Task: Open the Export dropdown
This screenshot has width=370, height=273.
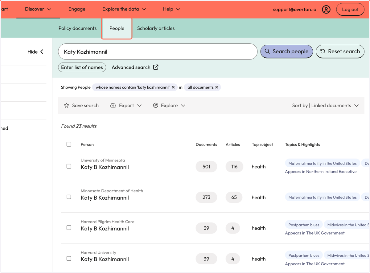Action: coord(126,105)
